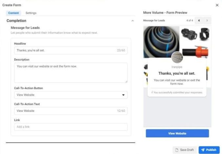Click the Description resize handle
The image size is (222, 154).
click(126, 81)
